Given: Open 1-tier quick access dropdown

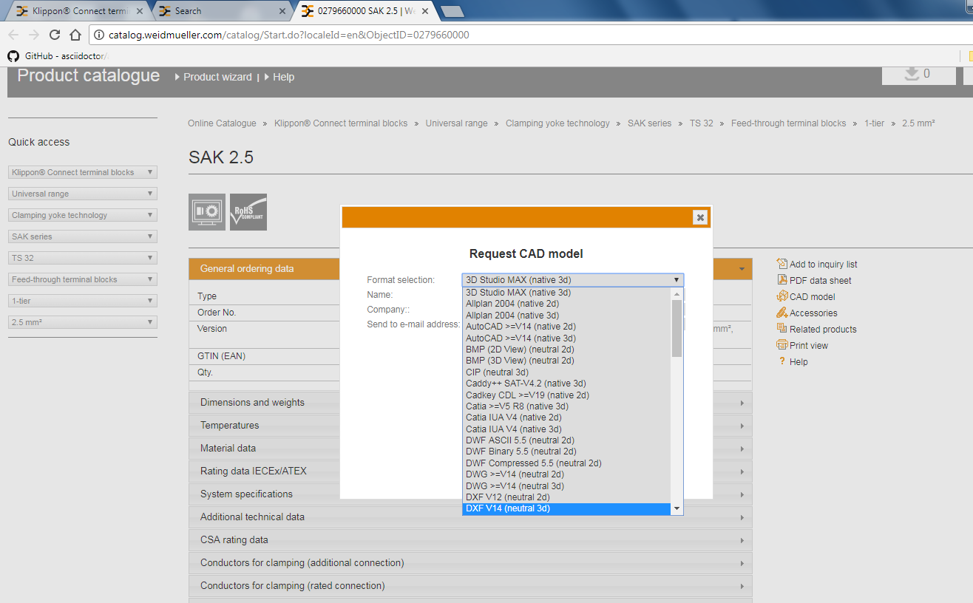Looking at the screenshot, I should pyautogui.click(x=83, y=301).
